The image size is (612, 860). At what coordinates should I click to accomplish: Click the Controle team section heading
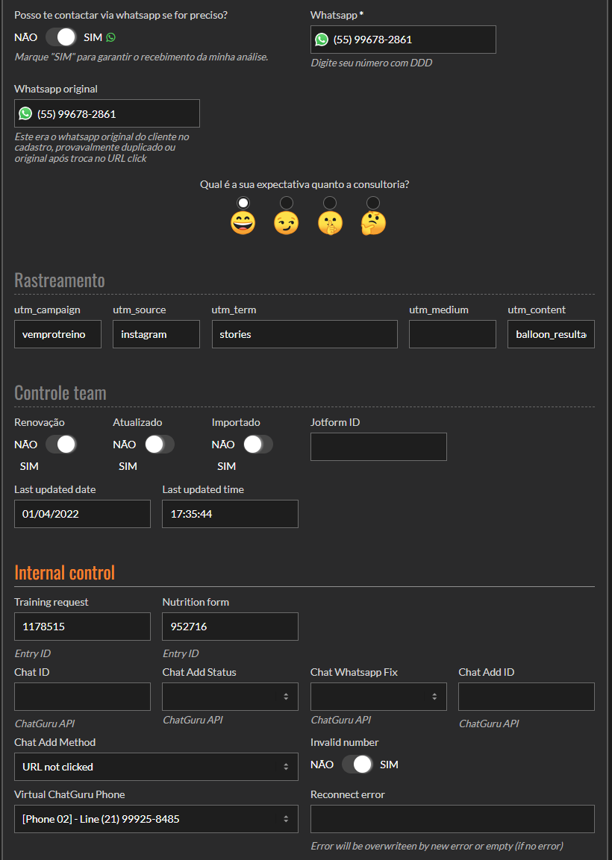60,392
